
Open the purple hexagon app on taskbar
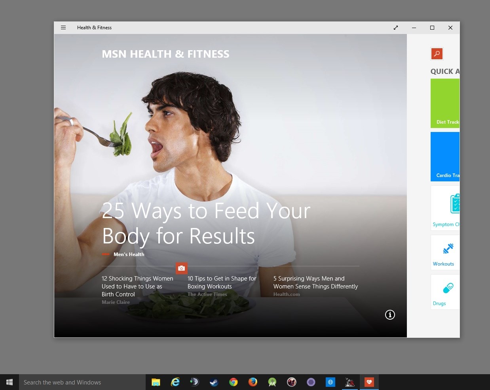[x=311, y=382]
